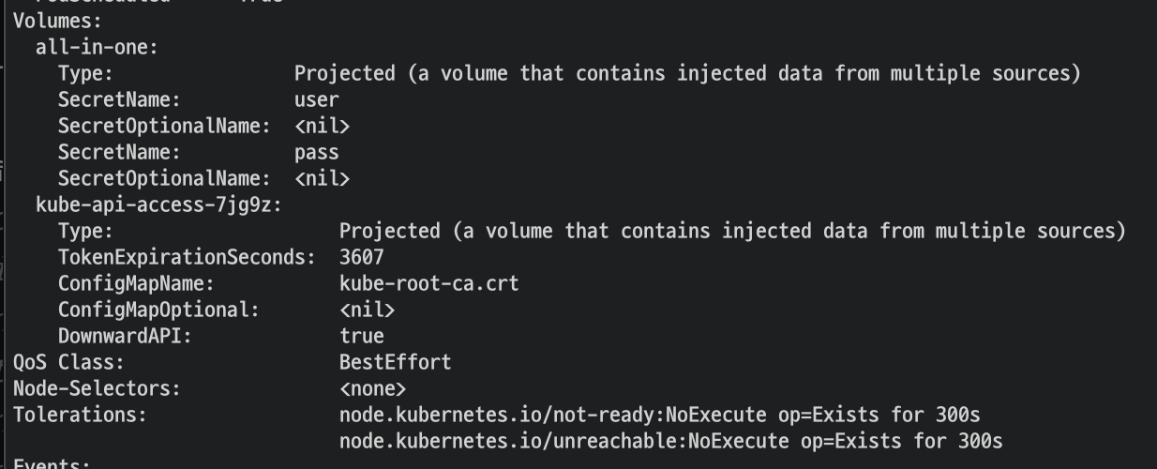Select the "BestEffort" QoS value
Viewport: 1157px width, 469px height.
395,362
